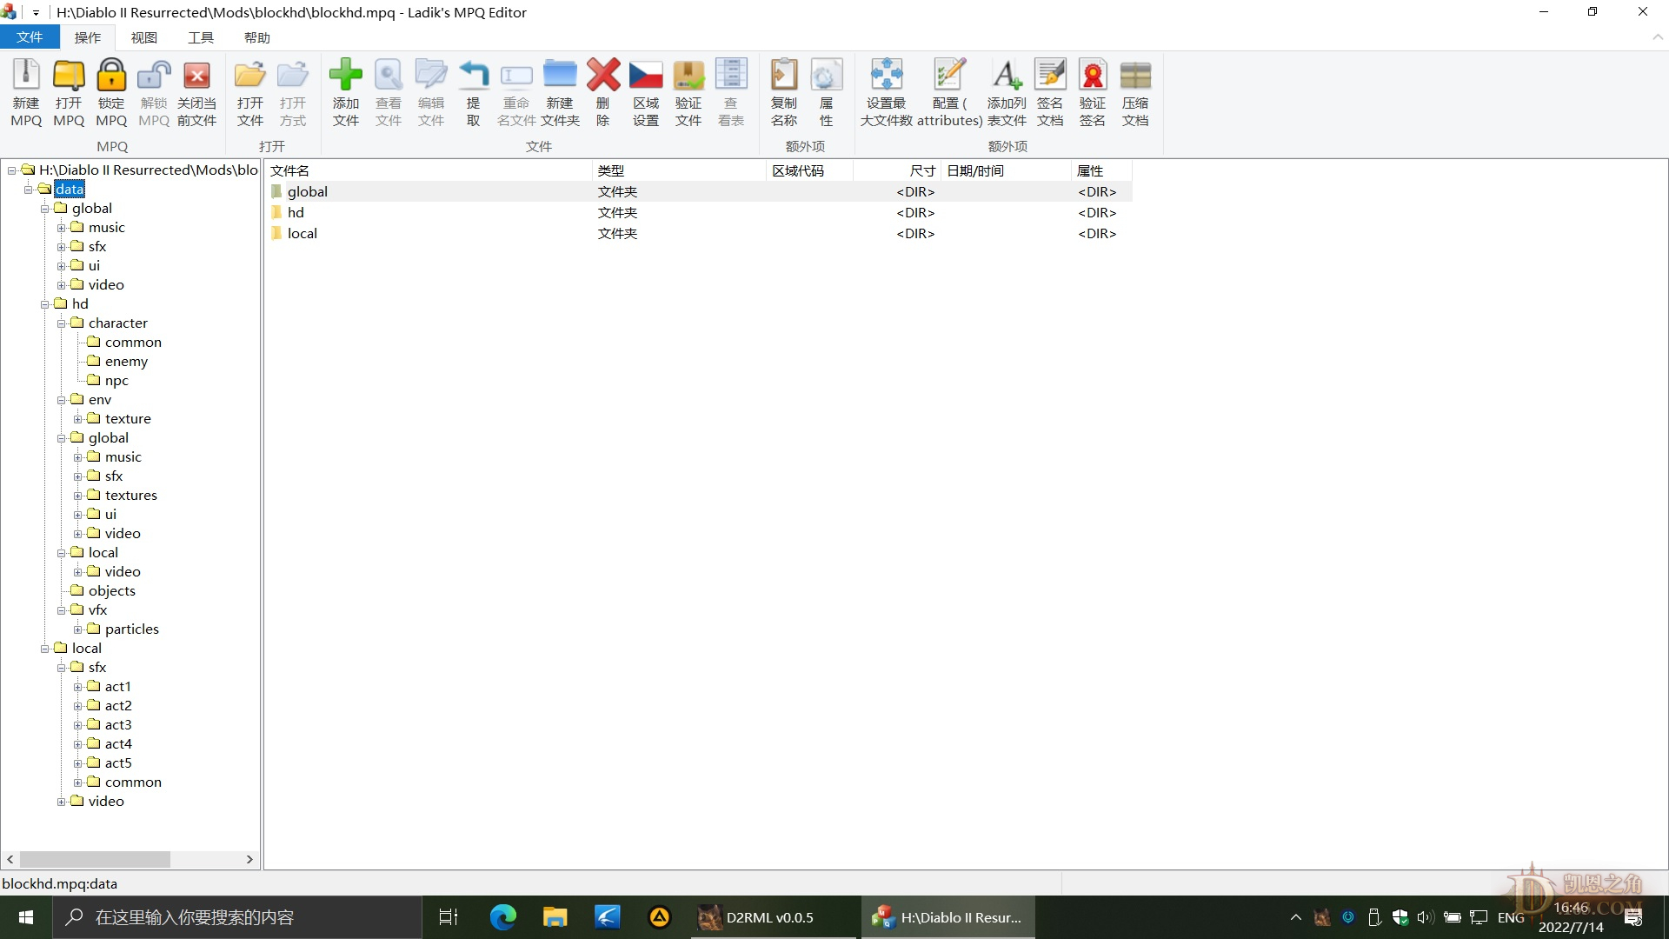
Task: Click the Windows search box on taskbar
Action: [236, 917]
